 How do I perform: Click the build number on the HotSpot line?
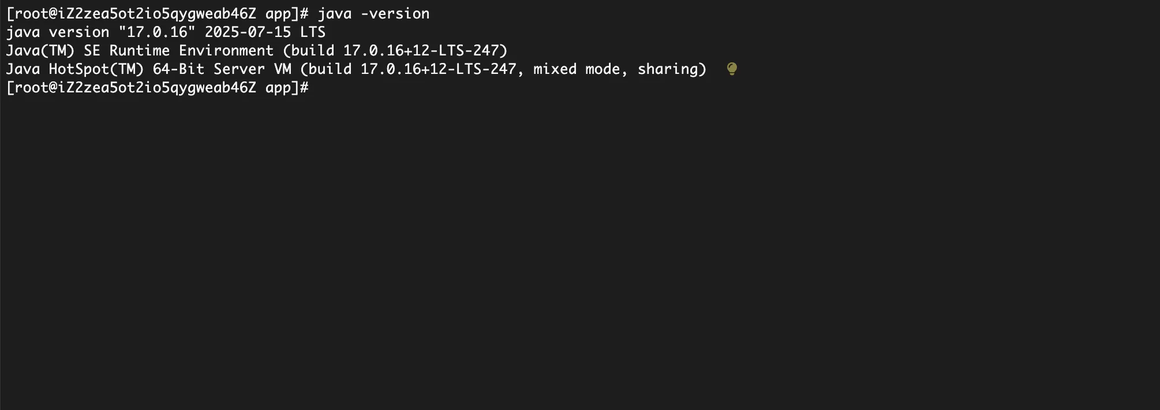pyautogui.click(x=438, y=69)
